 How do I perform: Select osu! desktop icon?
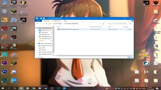[80, 81]
